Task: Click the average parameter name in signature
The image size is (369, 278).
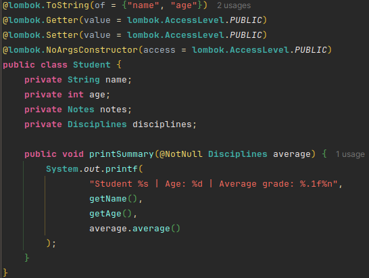Action: pyautogui.click(x=292, y=154)
